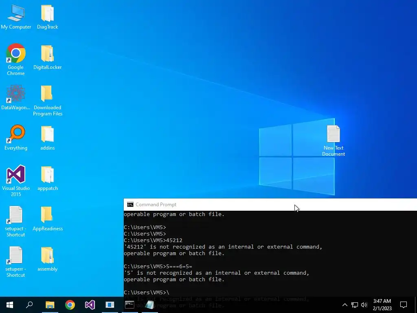This screenshot has height=313, width=417.
Task: Open the Windows Start menu
Action: tap(10, 305)
